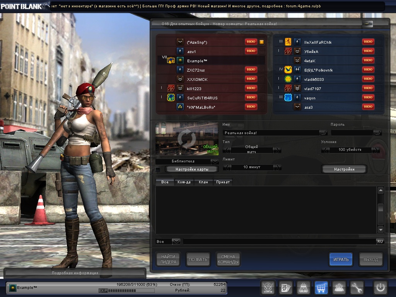Select the Приват chat tab

click(223, 182)
